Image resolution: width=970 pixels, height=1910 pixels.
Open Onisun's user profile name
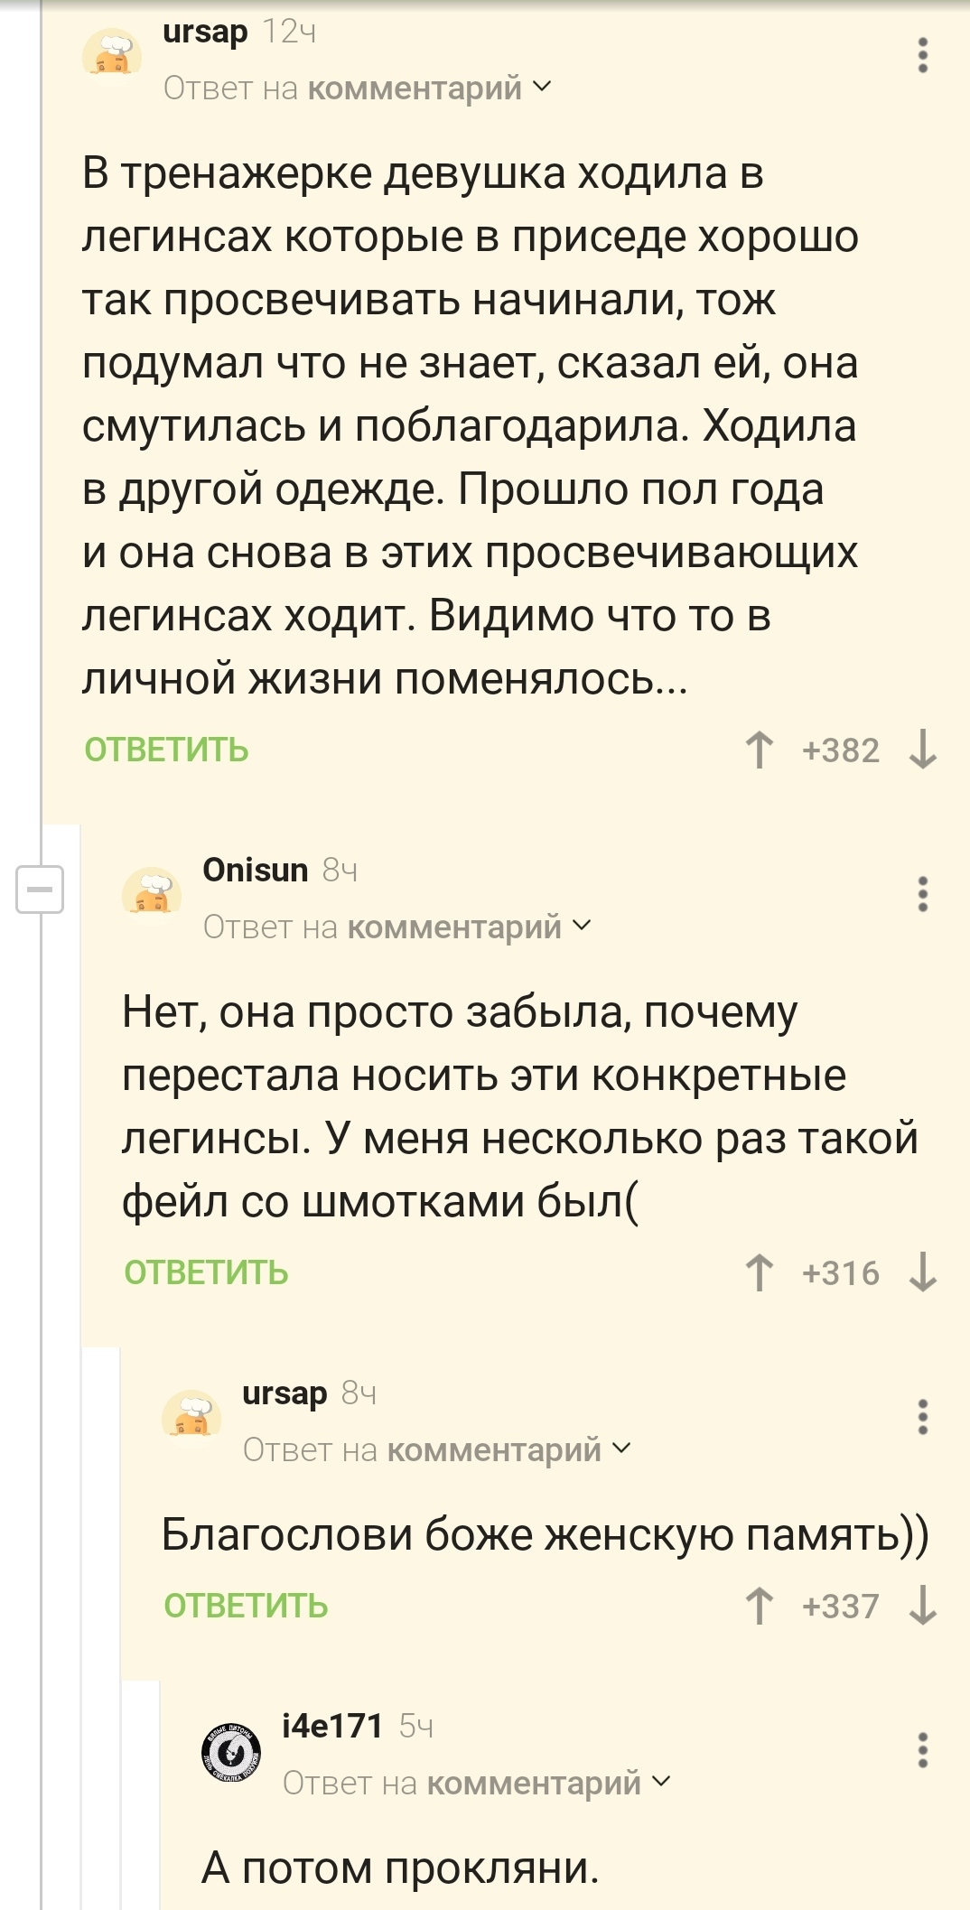pos(256,870)
